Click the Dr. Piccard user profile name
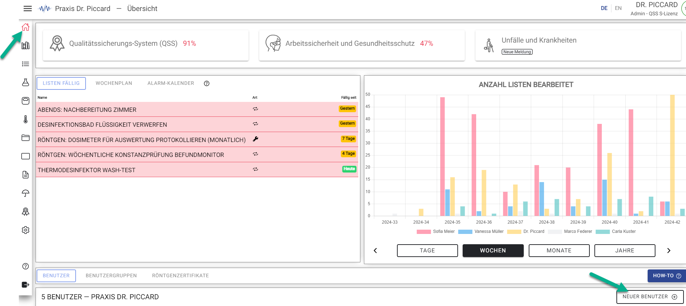The width and height of the screenshot is (686, 306). click(x=657, y=5)
